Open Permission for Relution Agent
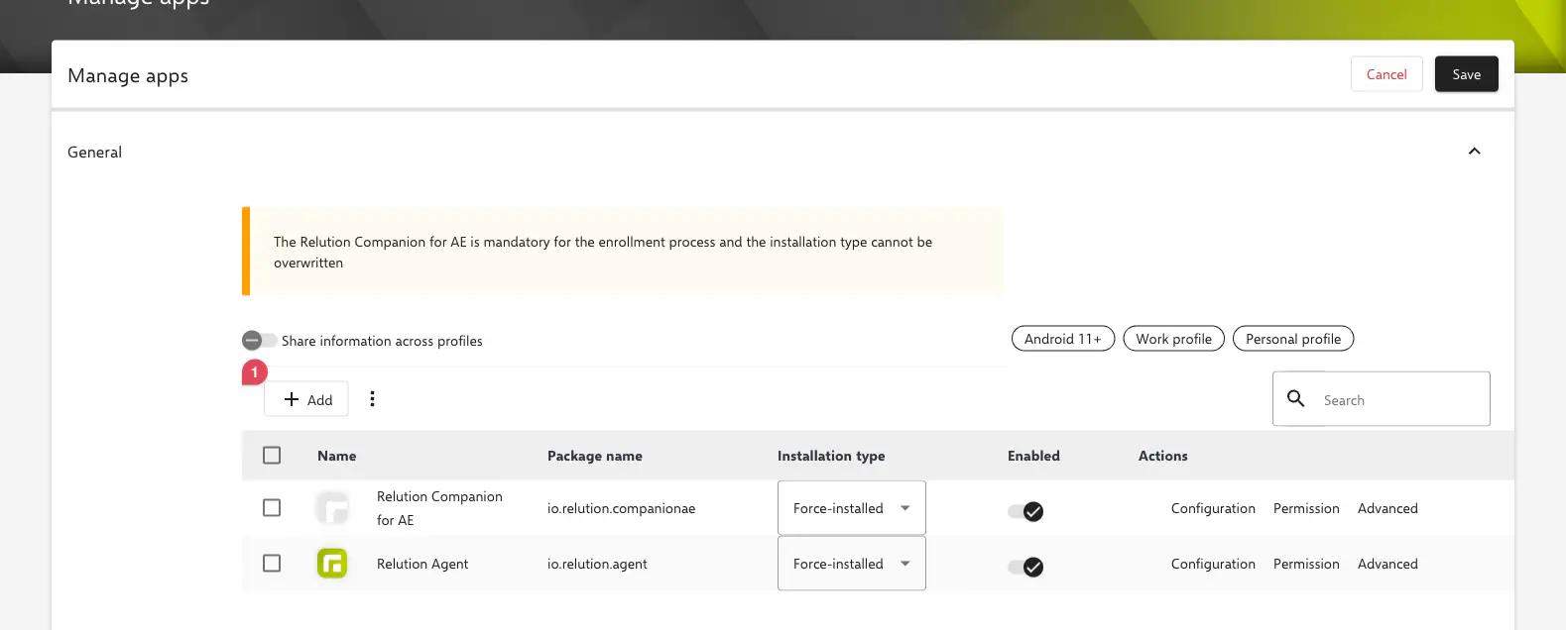1566x630 pixels. click(1306, 564)
